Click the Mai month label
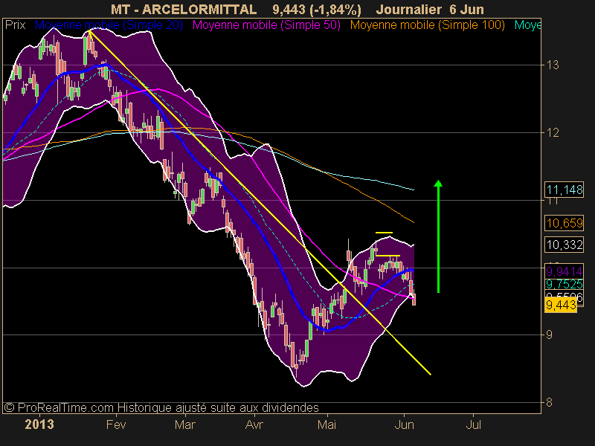Screen dimensions: 595x446 point(327,424)
